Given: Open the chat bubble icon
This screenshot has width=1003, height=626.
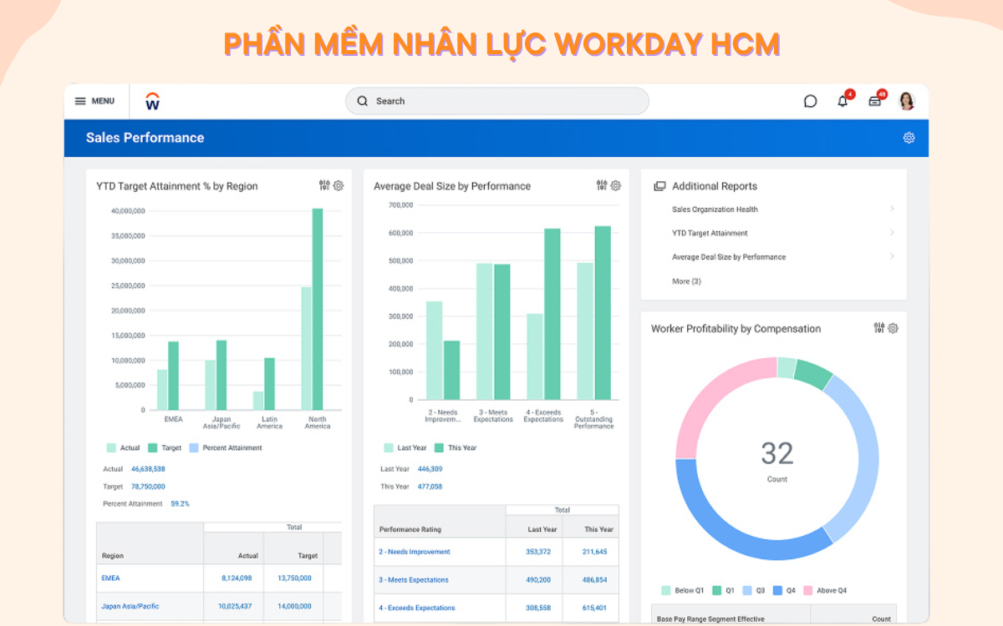Looking at the screenshot, I should (x=810, y=101).
